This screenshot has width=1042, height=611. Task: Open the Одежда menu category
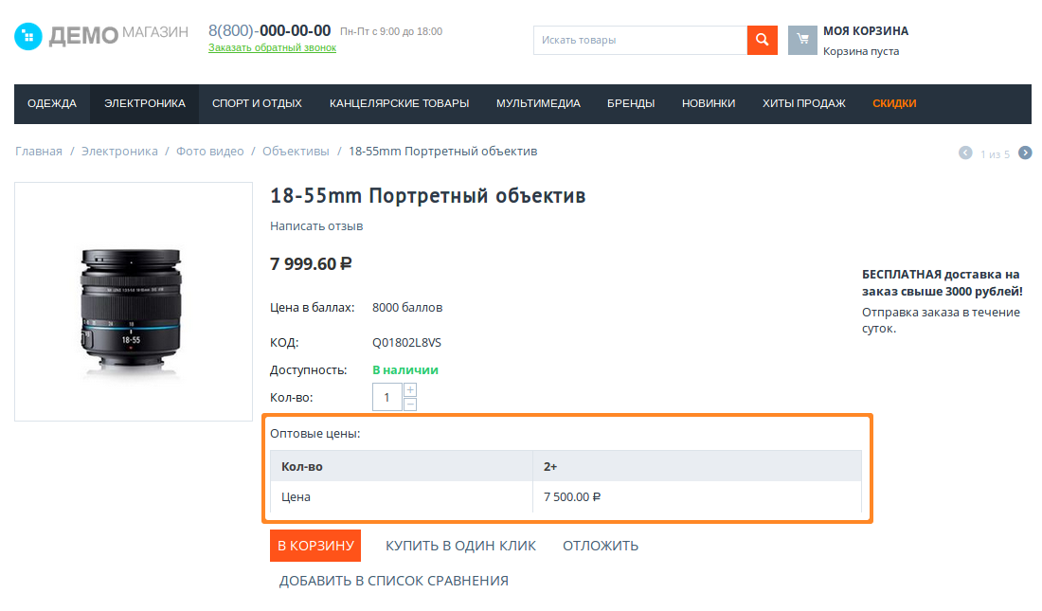point(52,104)
